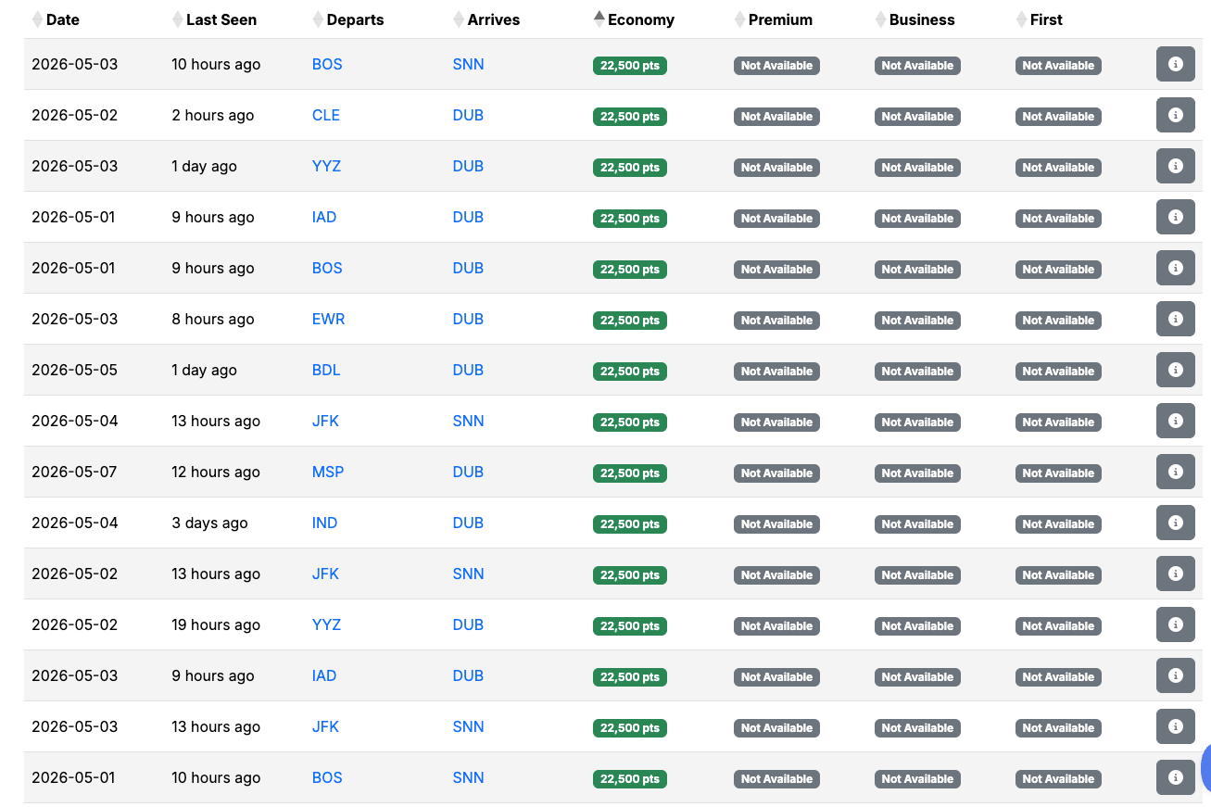Open info for the CLE to DUB flight
1211x807 pixels.
click(1175, 115)
